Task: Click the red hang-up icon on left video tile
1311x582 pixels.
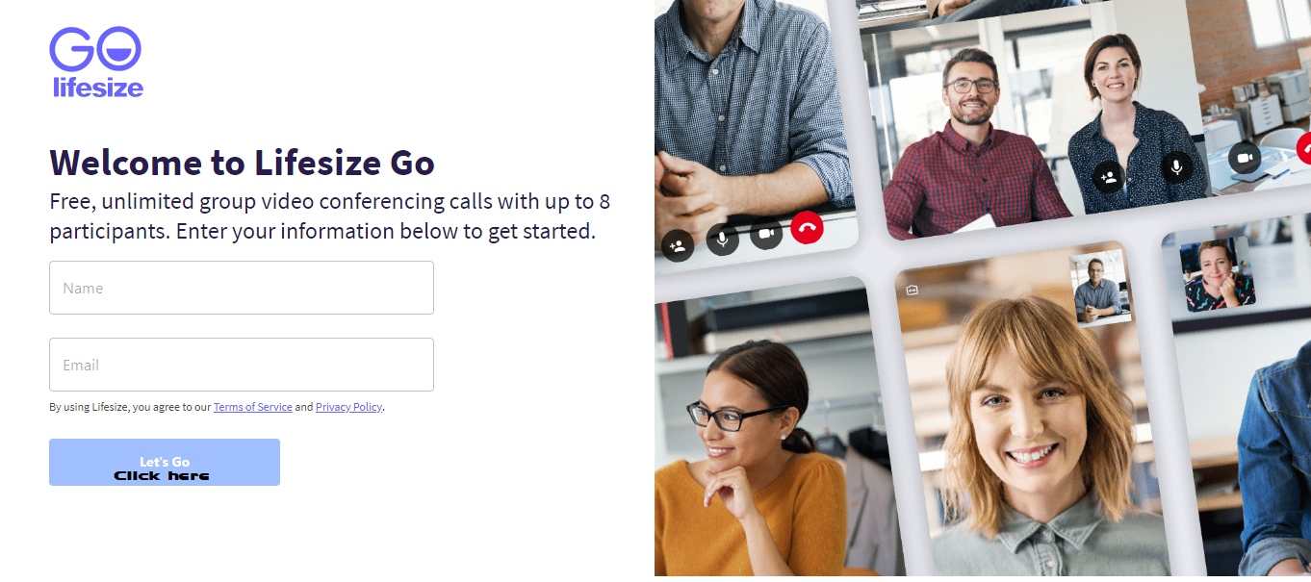Action: coord(807,227)
